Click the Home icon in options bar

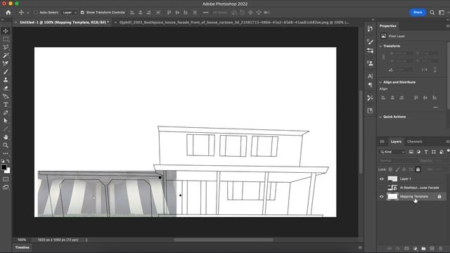coord(8,13)
